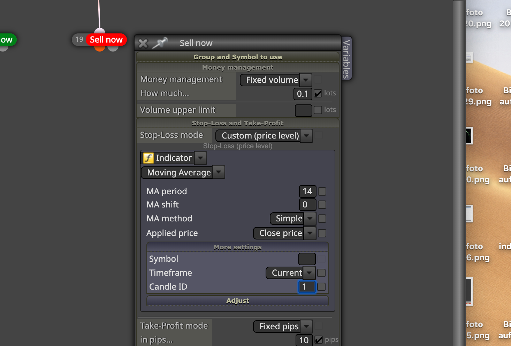The image size is (511, 346).
Task: Edit the in pips value 10
Action: tap(304, 340)
